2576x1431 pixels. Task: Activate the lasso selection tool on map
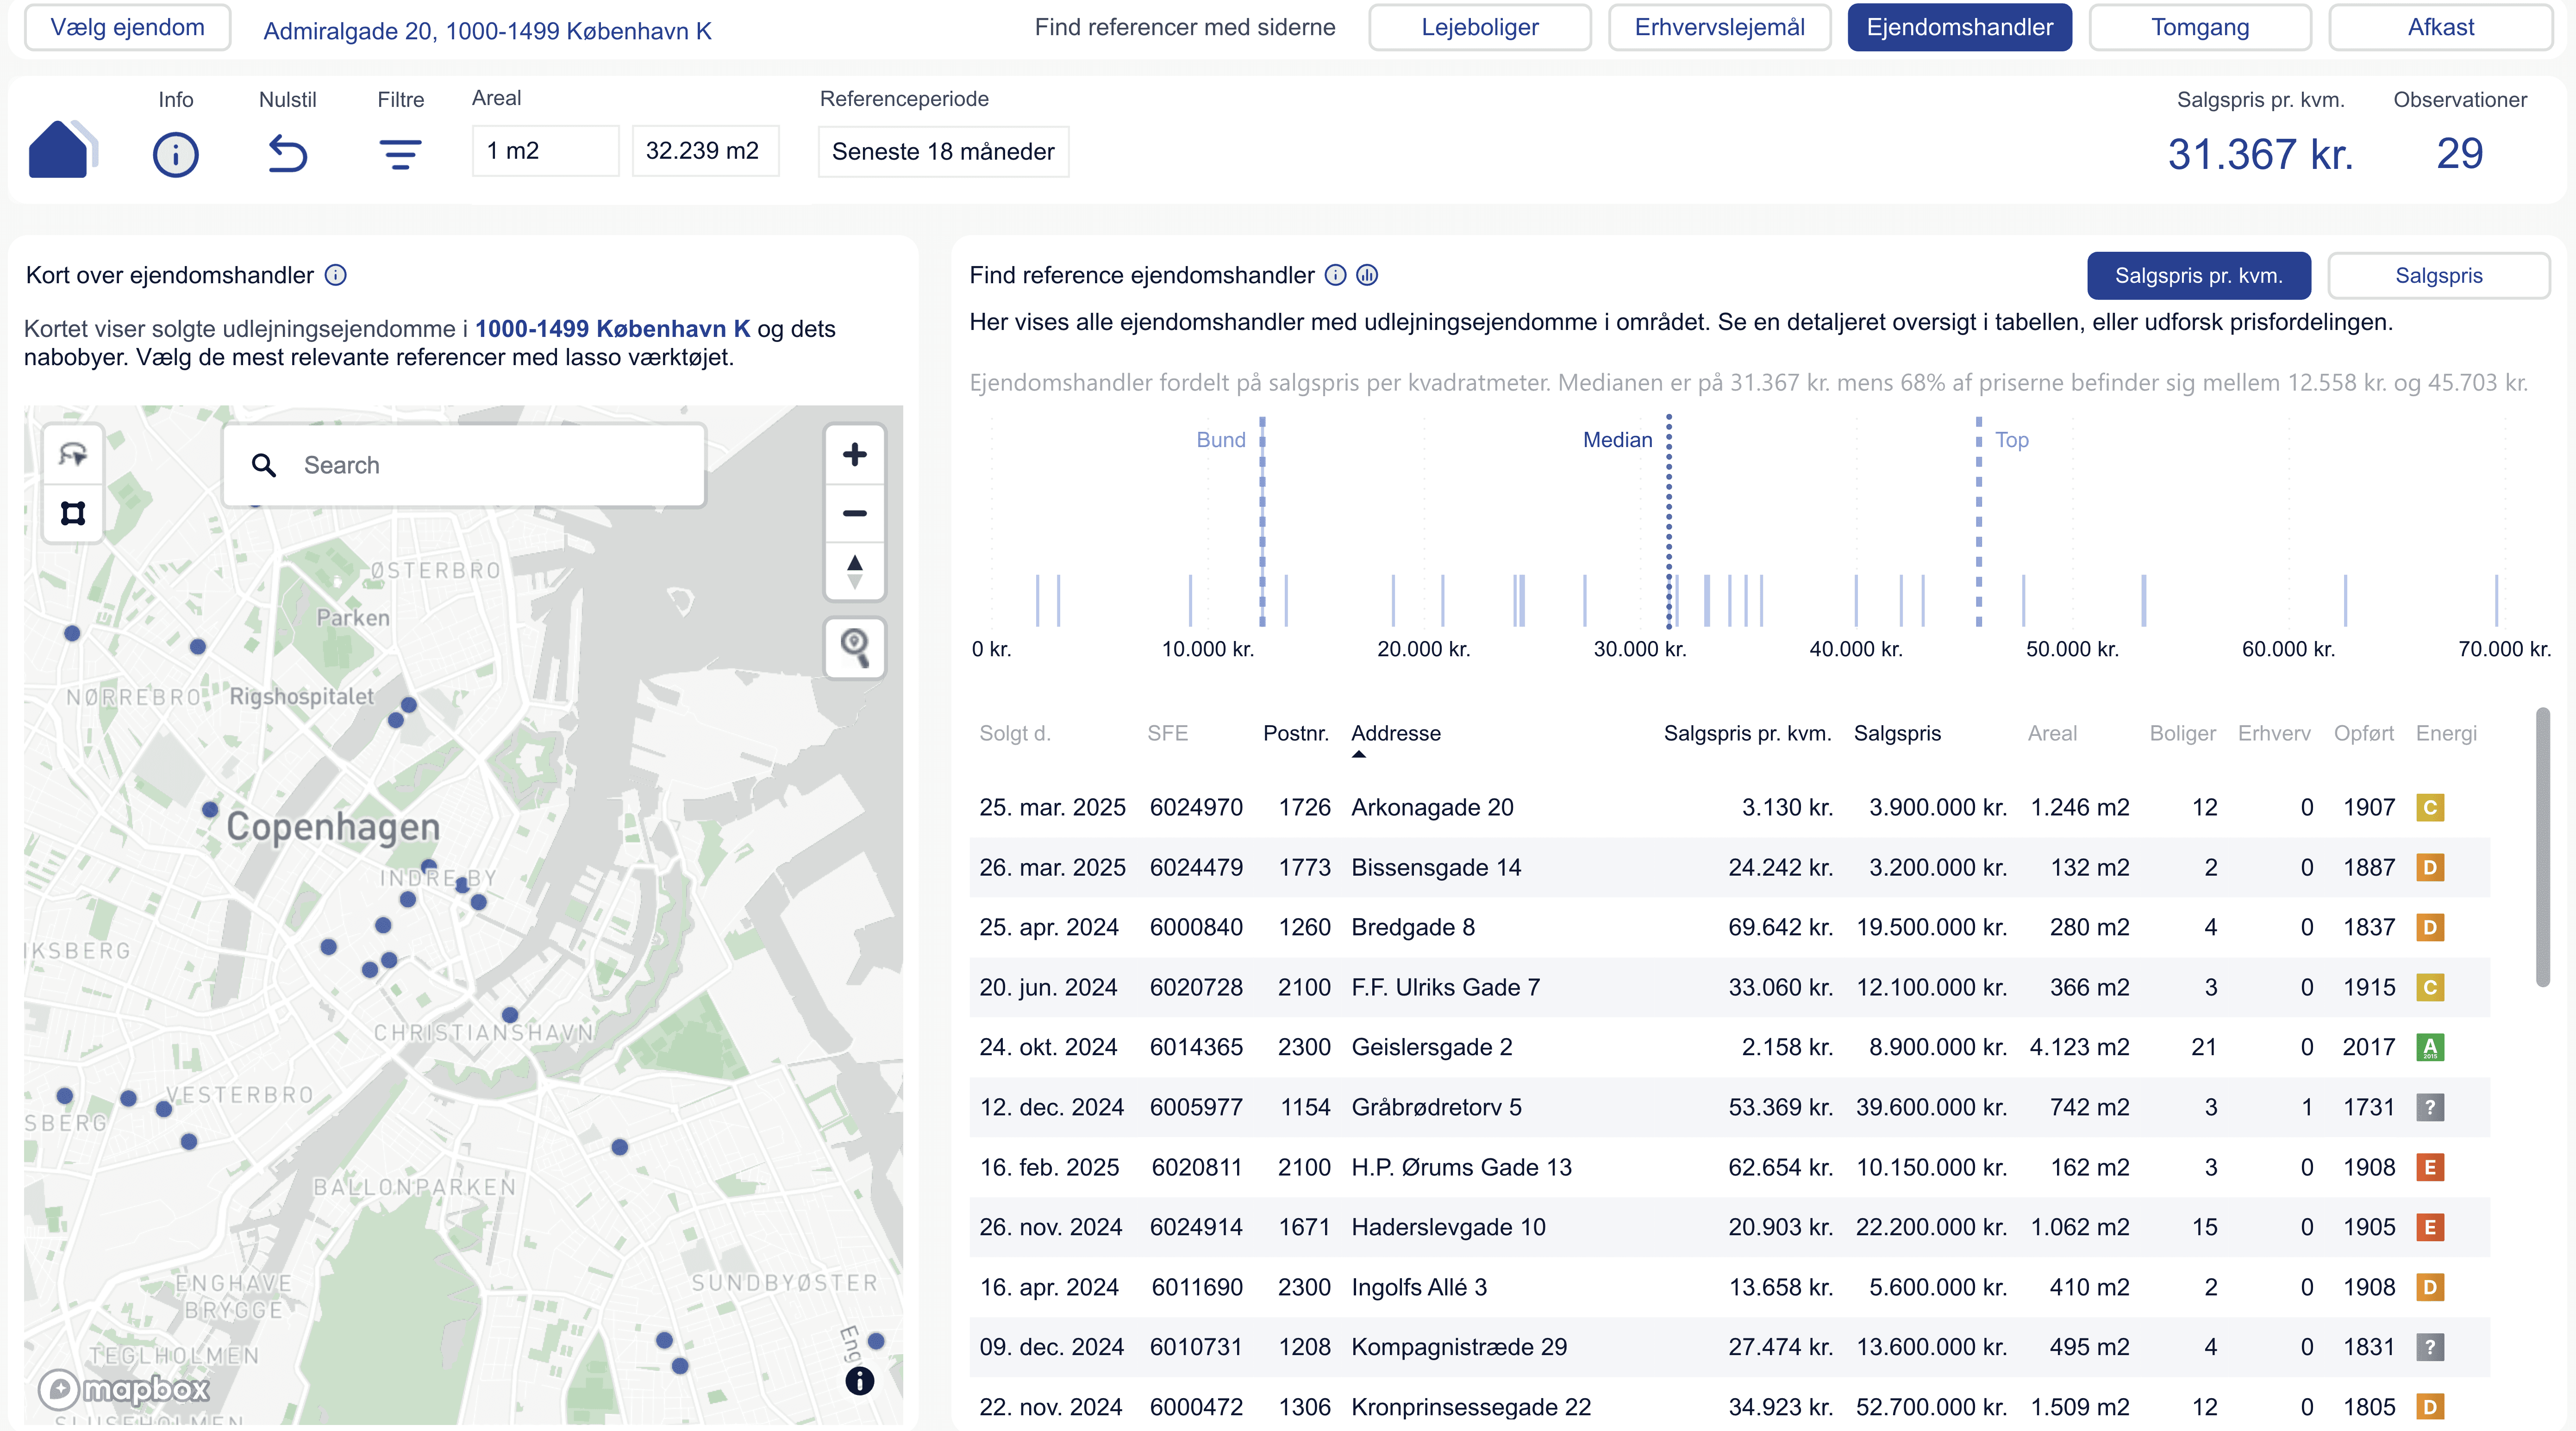click(x=73, y=454)
